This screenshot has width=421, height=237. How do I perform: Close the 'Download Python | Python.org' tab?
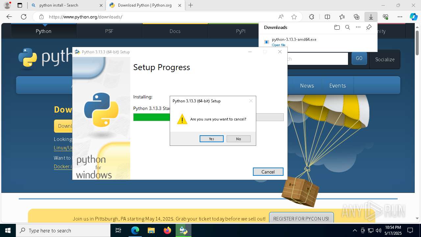pos(180,5)
